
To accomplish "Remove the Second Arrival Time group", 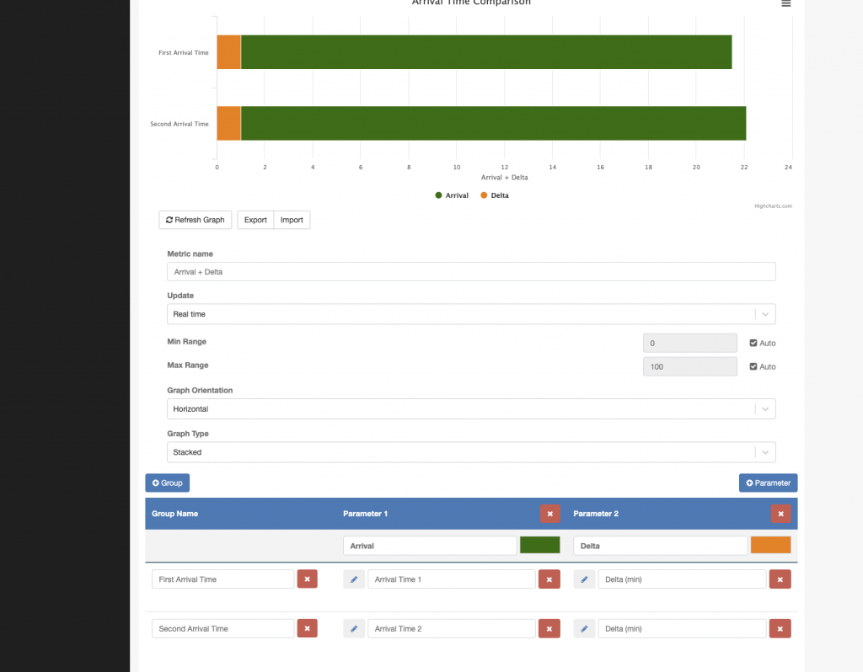I will 307,628.
